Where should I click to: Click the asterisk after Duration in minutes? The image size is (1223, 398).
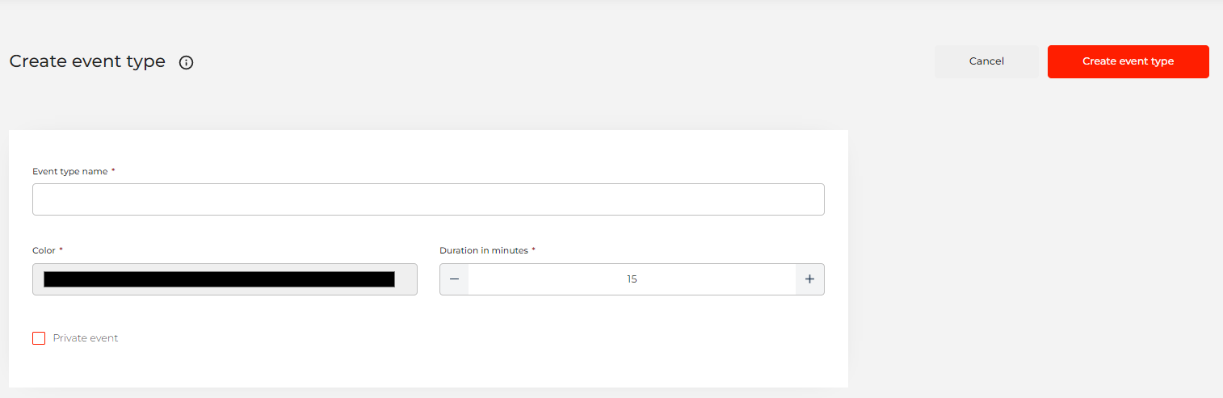point(533,250)
